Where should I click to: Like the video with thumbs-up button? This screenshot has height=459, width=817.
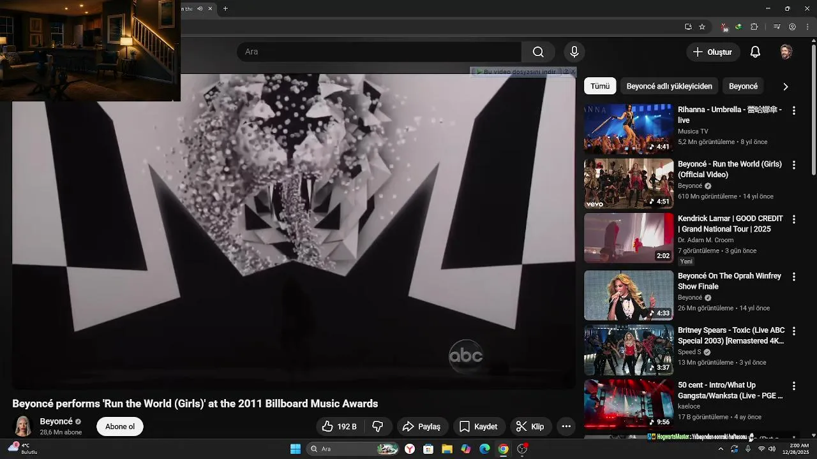(x=338, y=426)
